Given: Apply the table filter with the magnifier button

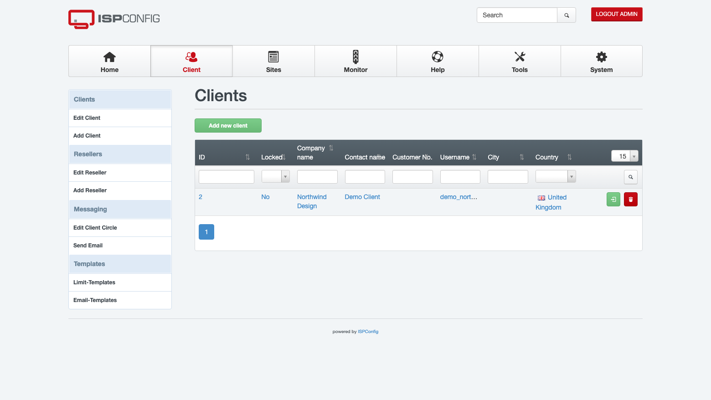Looking at the screenshot, I should coord(631,177).
